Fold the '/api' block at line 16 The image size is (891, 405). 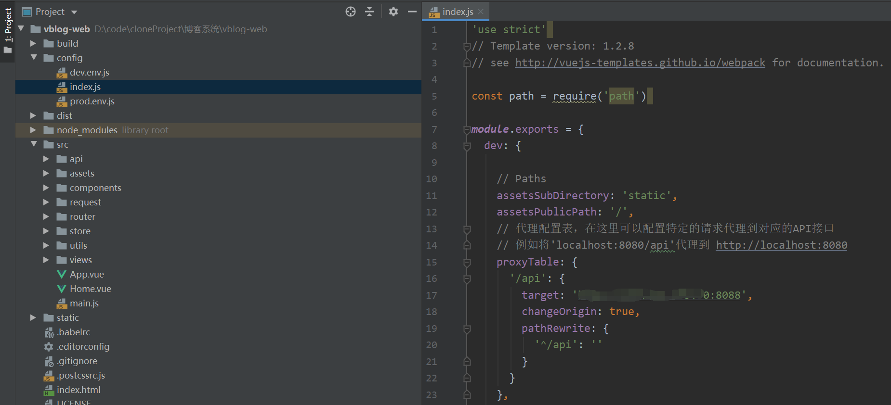[x=467, y=278]
